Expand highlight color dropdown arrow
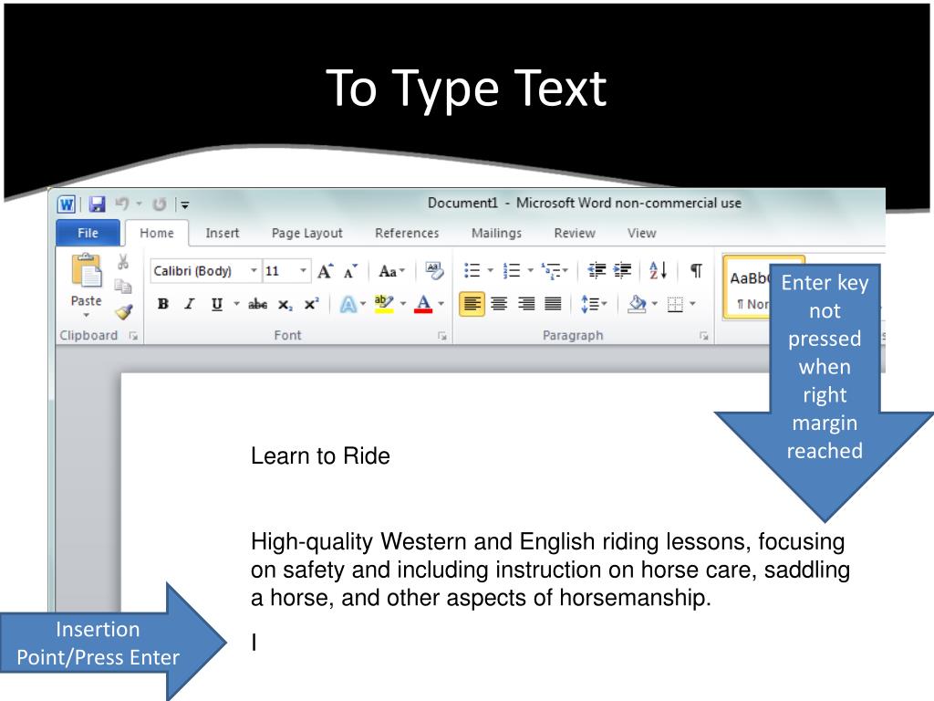This screenshot has height=701, width=934. [x=403, y=304]
